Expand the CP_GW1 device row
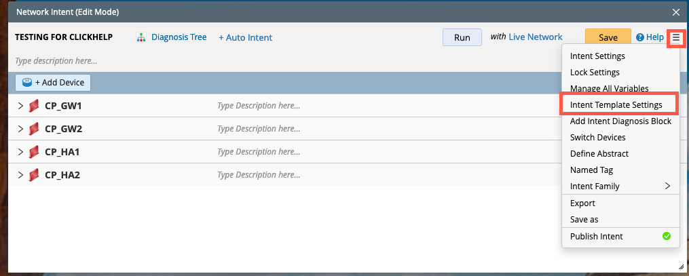The width and height of the screenshot is (689, 276). [x=20, y=106]
